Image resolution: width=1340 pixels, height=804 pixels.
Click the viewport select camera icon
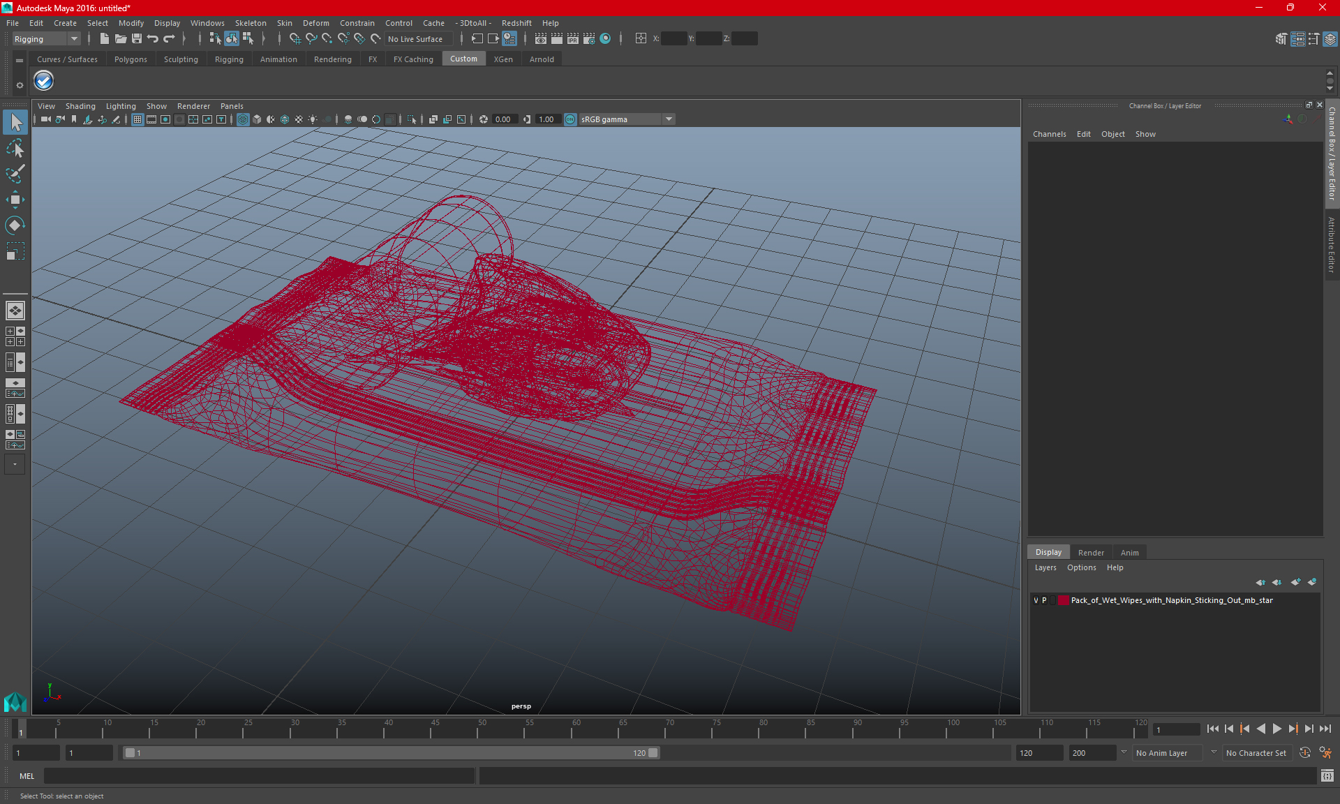45,119
